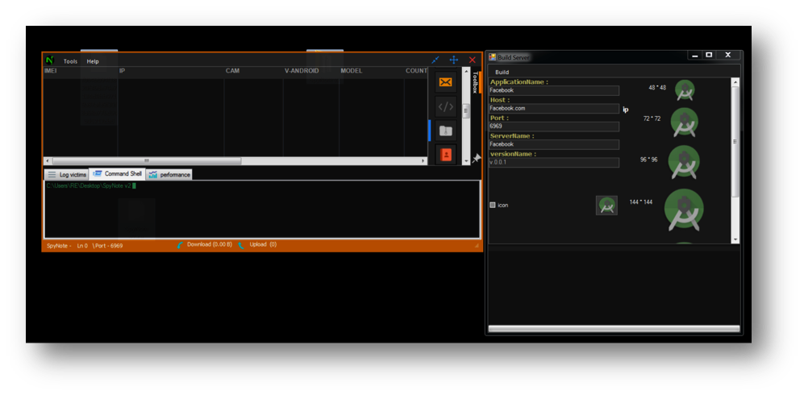Open the Tools menu
Viewport: 804px width, 395px height.
pos(71,61)
